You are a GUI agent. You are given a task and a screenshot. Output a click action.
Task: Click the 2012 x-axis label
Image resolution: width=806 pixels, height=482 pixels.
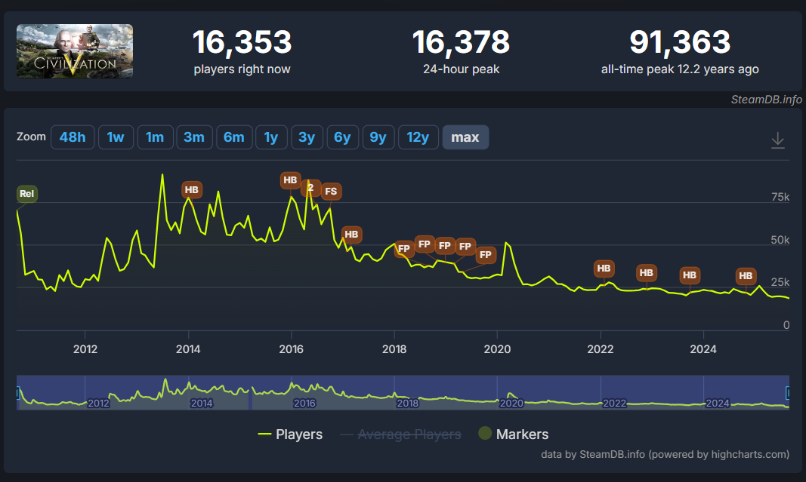point(85,349)
